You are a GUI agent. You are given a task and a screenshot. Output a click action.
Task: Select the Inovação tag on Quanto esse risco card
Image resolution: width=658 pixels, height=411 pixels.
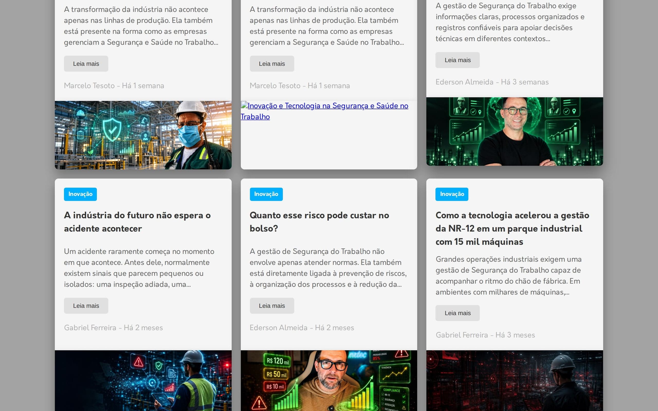click(x=266, y=194)
